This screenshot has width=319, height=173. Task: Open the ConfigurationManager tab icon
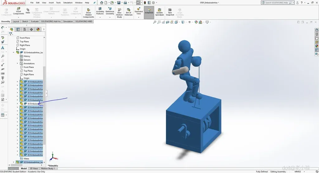[25, 29]
